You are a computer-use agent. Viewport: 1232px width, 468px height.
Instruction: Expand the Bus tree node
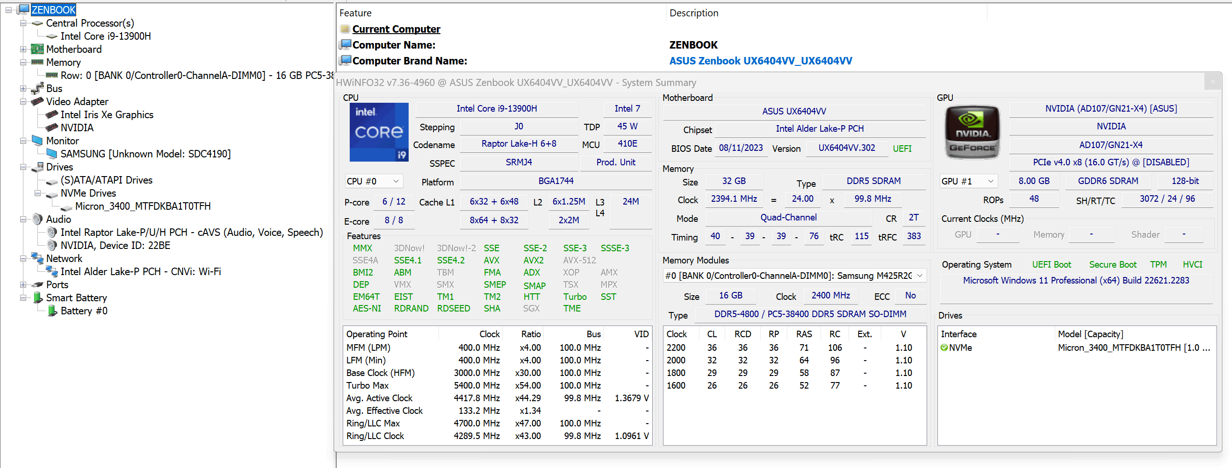click(x=23, y=88)
